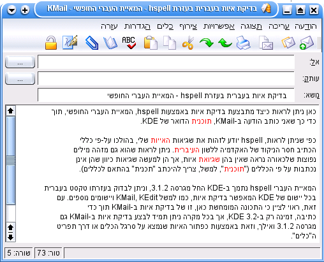The height and width of the screenshot is (262, 324).
Task: Click the Attach file paperclip icon
Action: pyautogui.click(x=92, y=43)
